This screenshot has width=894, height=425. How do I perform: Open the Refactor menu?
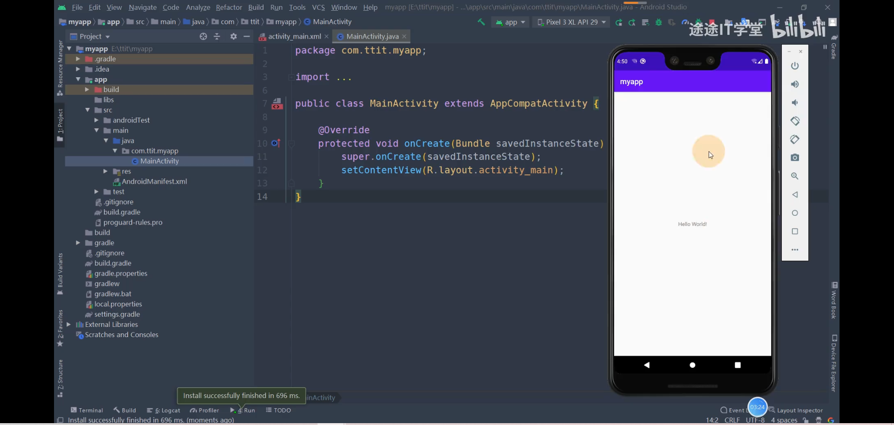[x=229, y=7]
